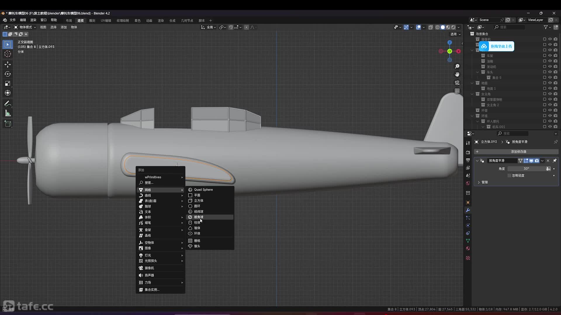Hide the 女主角 collection in viewport

550,94
